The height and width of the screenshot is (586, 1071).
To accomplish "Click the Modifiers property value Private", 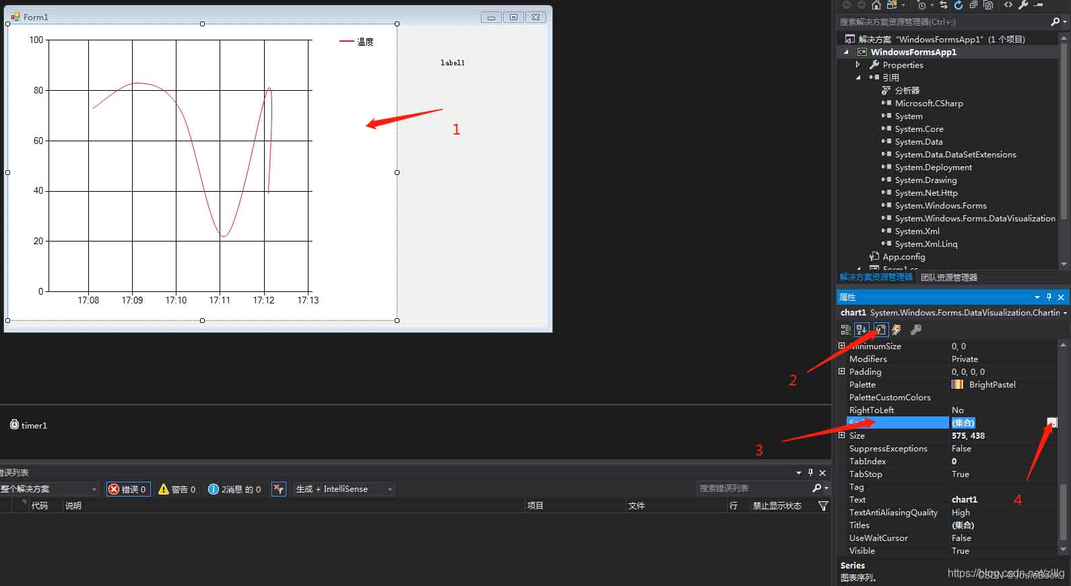I will 965,359.
